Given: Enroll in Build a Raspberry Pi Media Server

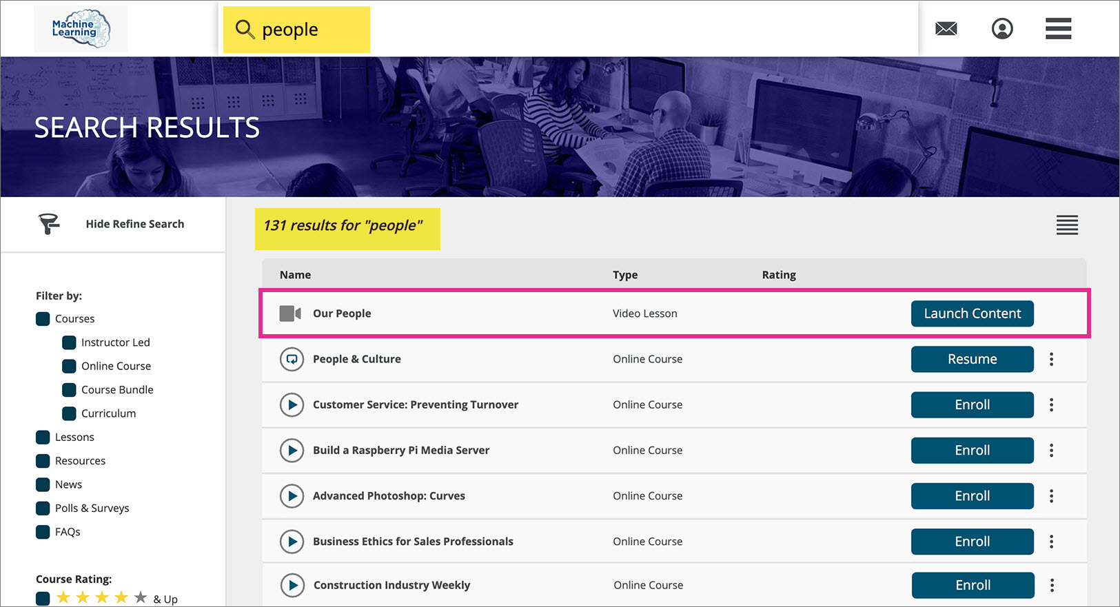Looking at the screenshot, I should pyautogui.click(x=973, y=450).
